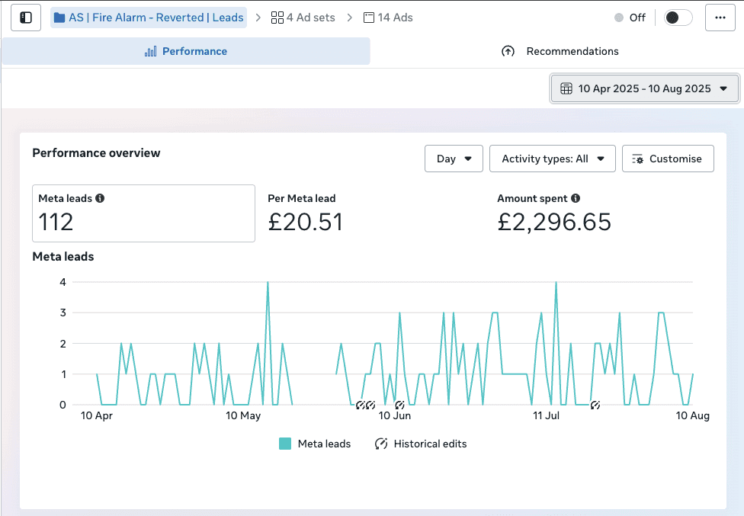Click the campaign folder icon
744x516 pixels.
(x=59, y=18)
